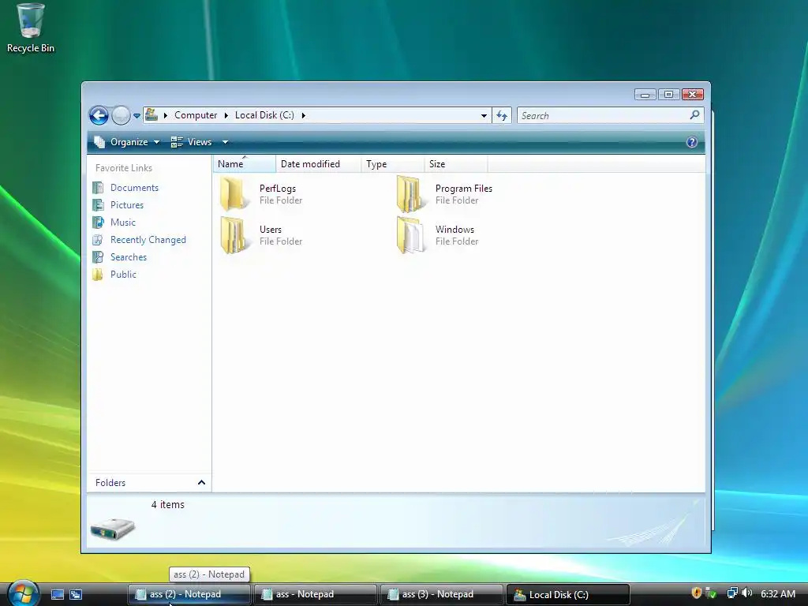
Task: Switch to ass (3) - Notepad taskbar button
Action: (441, 594)
